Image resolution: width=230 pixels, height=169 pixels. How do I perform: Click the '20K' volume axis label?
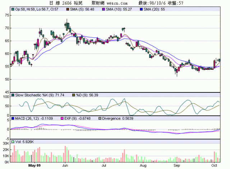[6, 150]
